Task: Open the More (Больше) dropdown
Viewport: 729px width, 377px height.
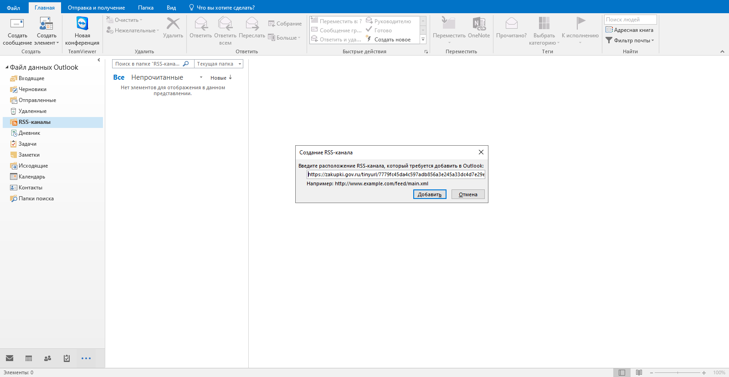Action: [284, 38]
